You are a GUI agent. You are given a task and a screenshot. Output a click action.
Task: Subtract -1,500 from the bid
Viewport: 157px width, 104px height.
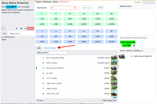click(x=97, y=36)
